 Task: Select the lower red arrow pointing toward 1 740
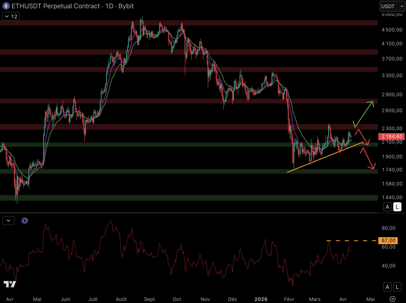(x=368, y=159)
